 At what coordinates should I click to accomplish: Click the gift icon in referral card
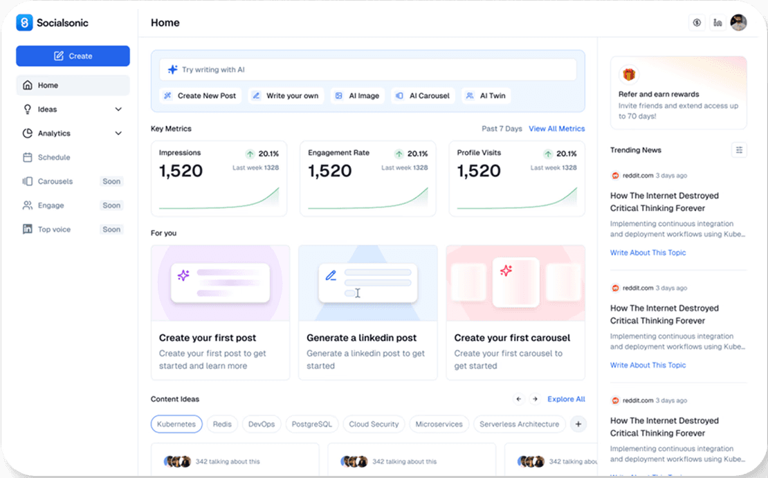tap(629, 75)
